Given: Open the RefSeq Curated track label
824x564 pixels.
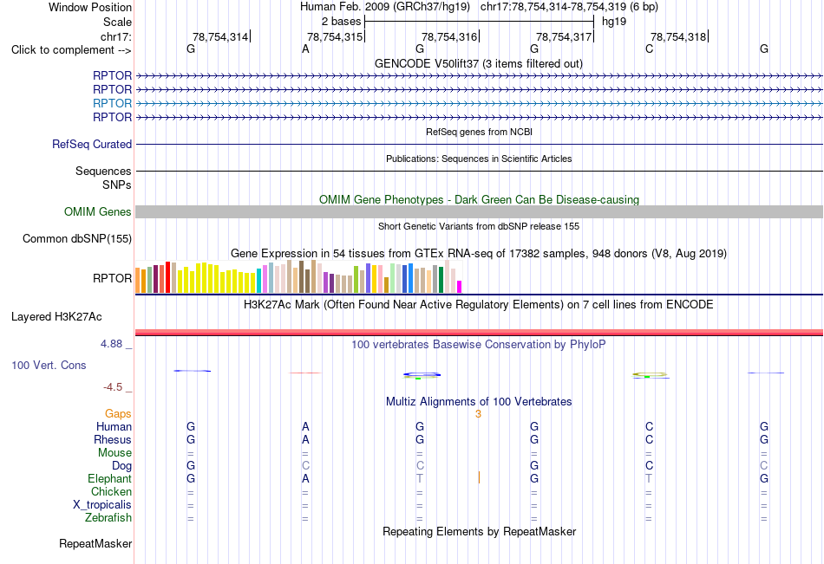Looking at the screenshot, I should pos(92,144).
